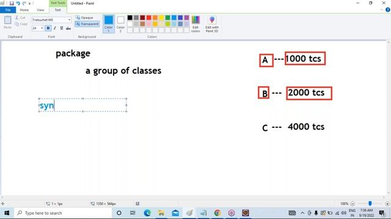The width and height of the screenshot is (391, 219).
Task: Click the zoom in plus button
Action: pyautogui.click(x=387, y=204)
